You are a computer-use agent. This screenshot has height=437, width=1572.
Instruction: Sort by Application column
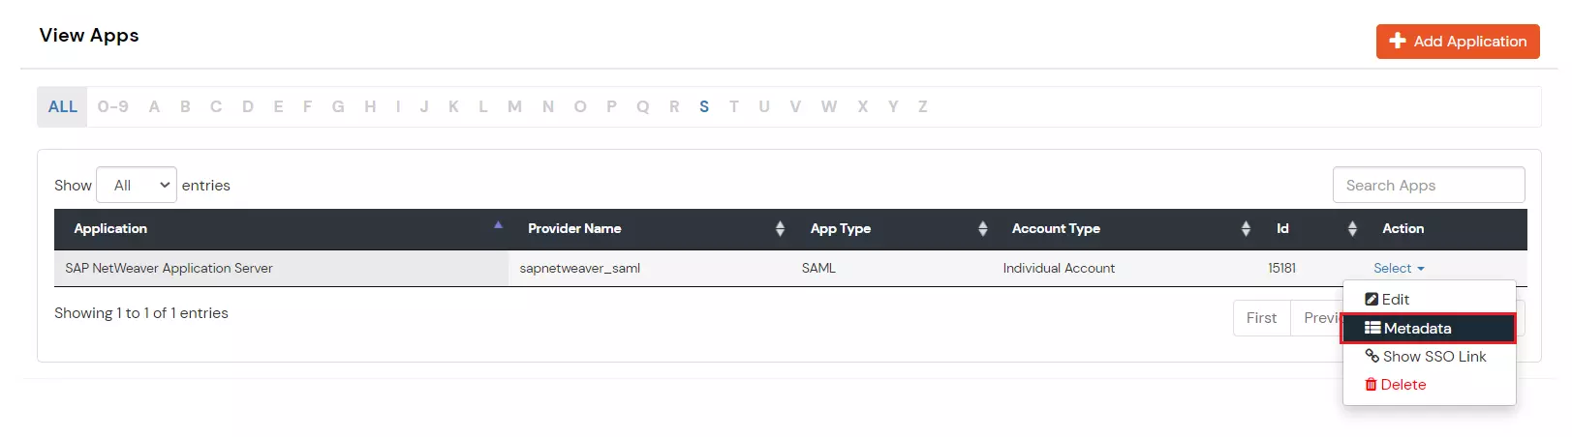pos(281,229)
